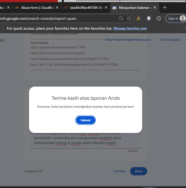Close the partially visible leftmost tab
This screenshot has height=188, width=186.
coord(8,8)
